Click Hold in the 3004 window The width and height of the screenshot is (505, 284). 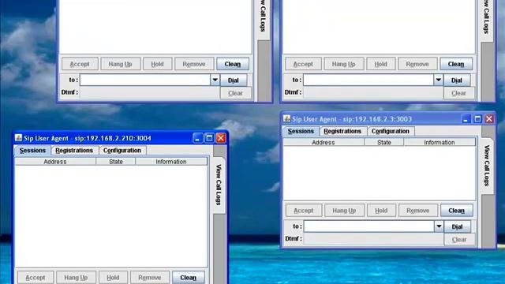pyautogui.click(x=113, y=277)
